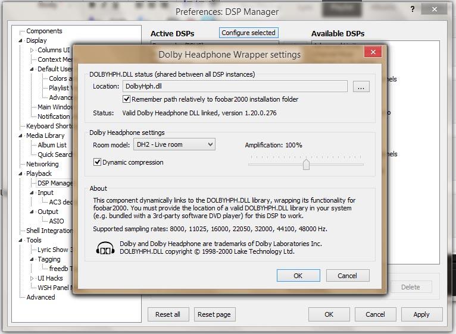Click Apply in the Preferences window
This screenshot has height=334, width=456.
[x=421, y=314]
